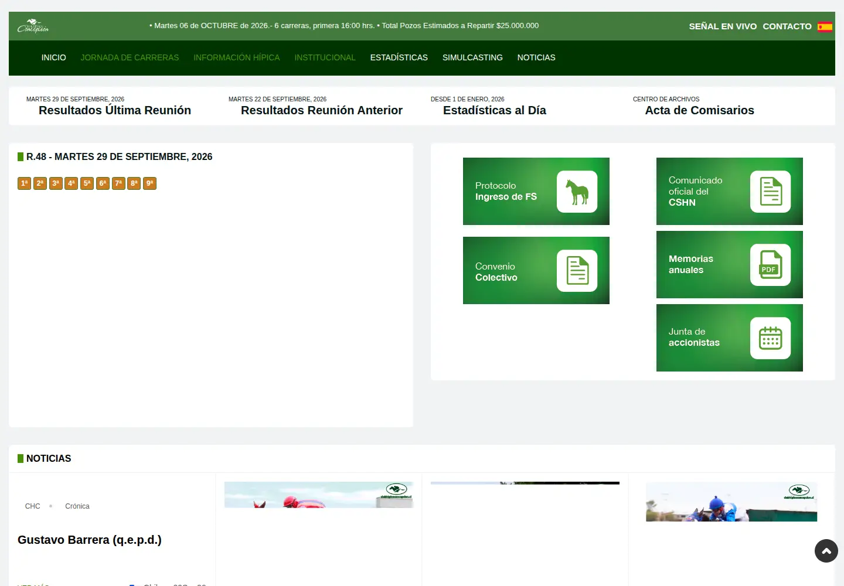Viewport: 844px width, 586px height.
Task: Open the horse icon on Protocolo Ingreso de FS
Action: (577, 192)
